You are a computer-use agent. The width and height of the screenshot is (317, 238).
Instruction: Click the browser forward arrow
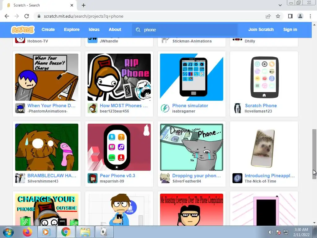coord(17,16)
